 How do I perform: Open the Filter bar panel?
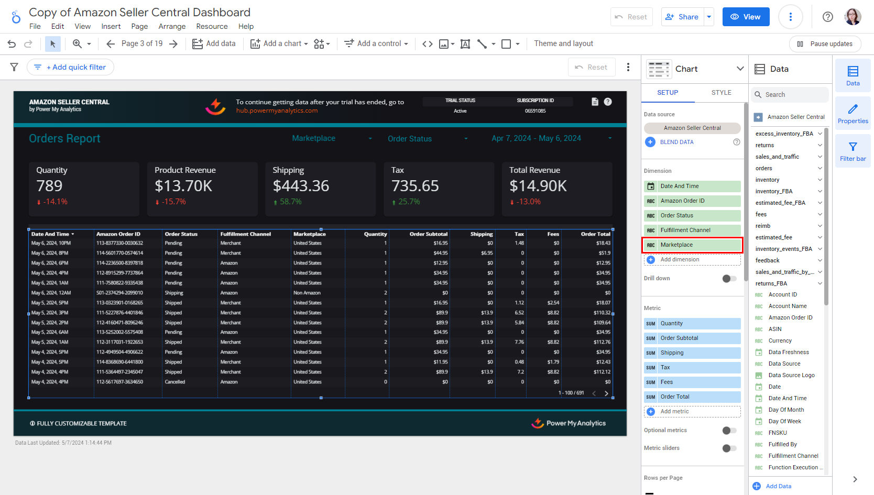click(853, 151)
